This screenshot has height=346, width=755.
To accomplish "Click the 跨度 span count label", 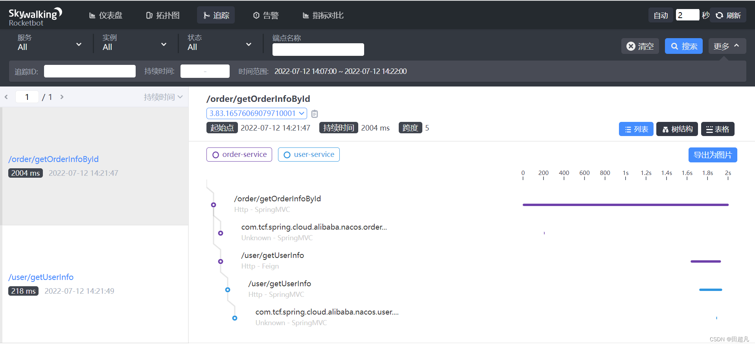I will point(410,128).
